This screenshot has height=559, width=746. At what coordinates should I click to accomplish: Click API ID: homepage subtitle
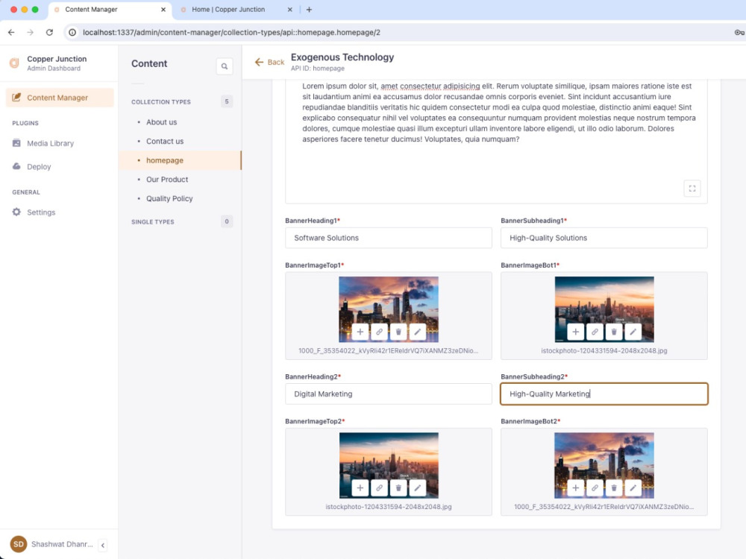(x=317, y=69)
